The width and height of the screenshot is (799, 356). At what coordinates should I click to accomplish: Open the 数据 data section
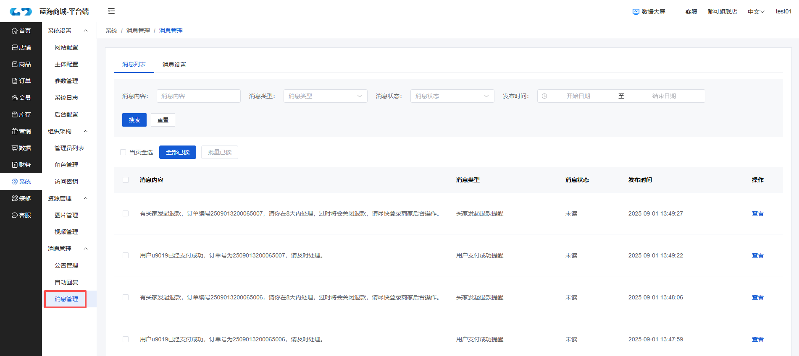[x=21, y=148]
